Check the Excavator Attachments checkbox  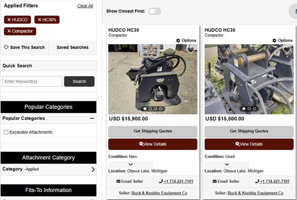[x=6, y=132]
